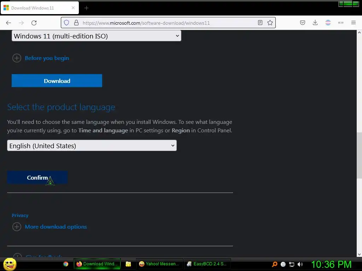Viewport: 362px width, 271px height.
Task: Show site security info via padlock icon
Action: coord(76,23)
